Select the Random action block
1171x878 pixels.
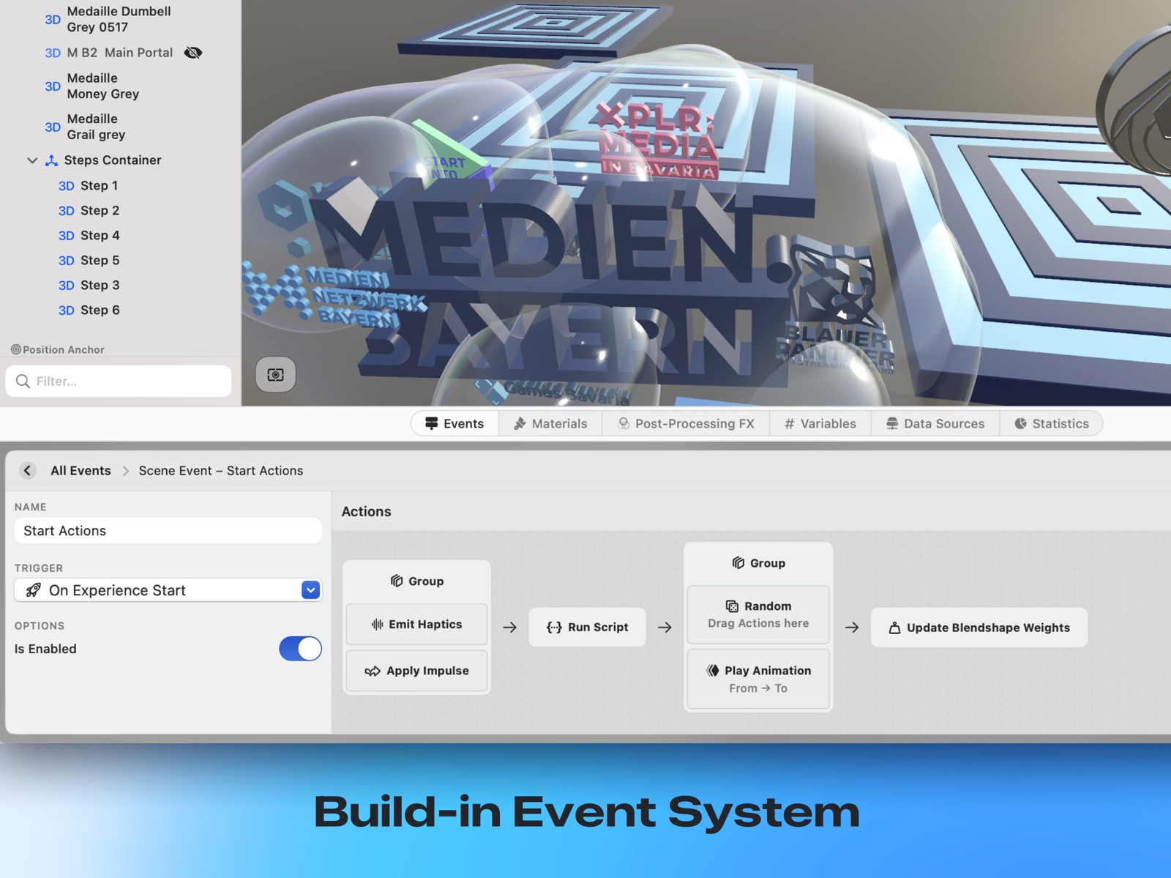pos(758,614)
